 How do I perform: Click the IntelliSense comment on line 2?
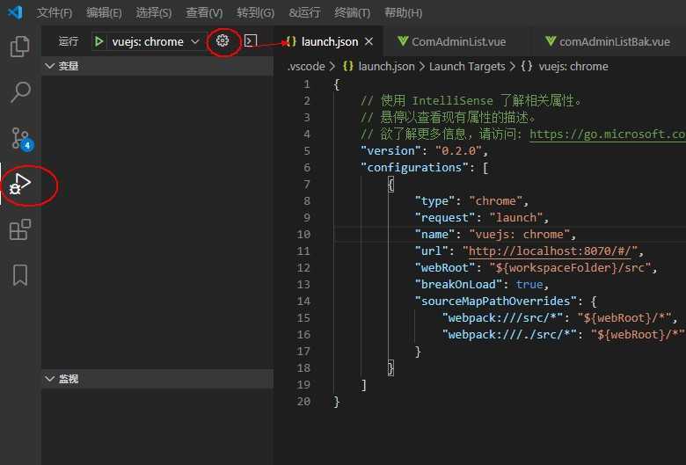pyautogui.click(x=471, y=100)
